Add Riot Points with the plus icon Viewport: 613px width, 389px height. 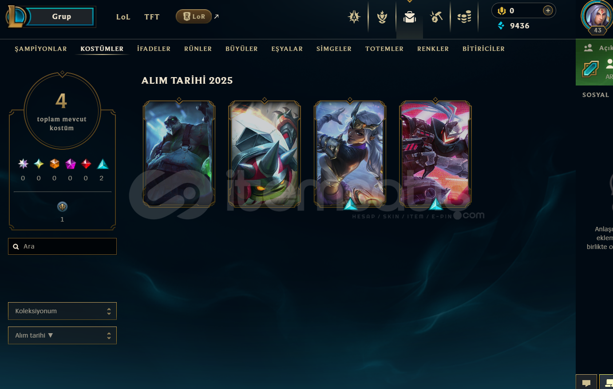[548, 11]
